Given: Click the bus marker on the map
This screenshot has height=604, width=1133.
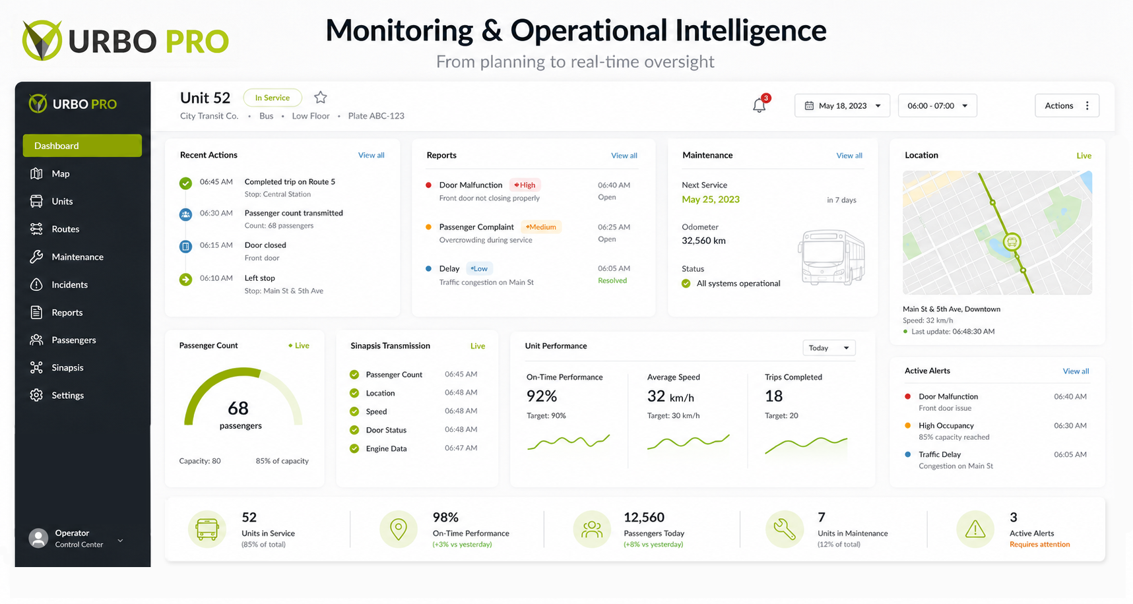Looking at the screenshot, I should [x=1012, y=242].
